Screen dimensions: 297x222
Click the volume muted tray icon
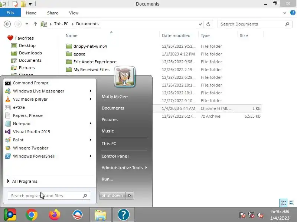[261, 215]
